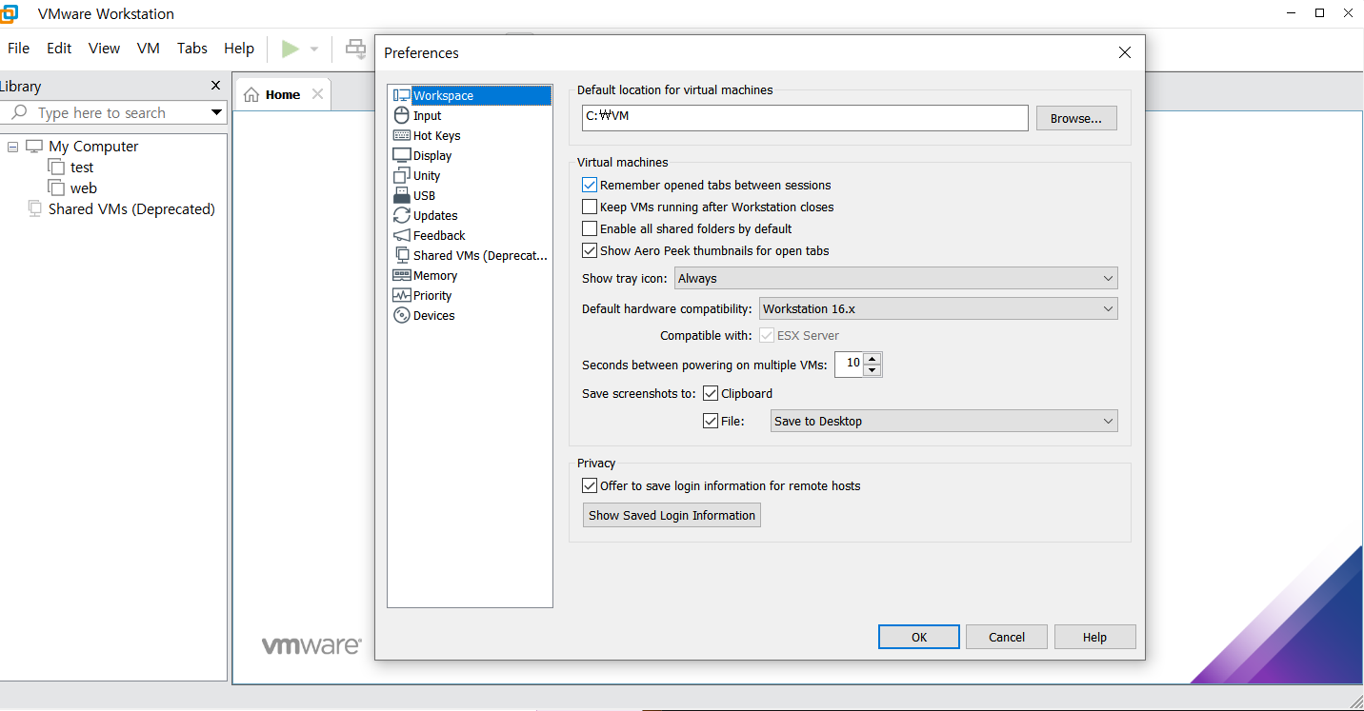Click the Feedback megaphone icon
The width and height of the screenshot is (1364, 711).
pos(401,235)
